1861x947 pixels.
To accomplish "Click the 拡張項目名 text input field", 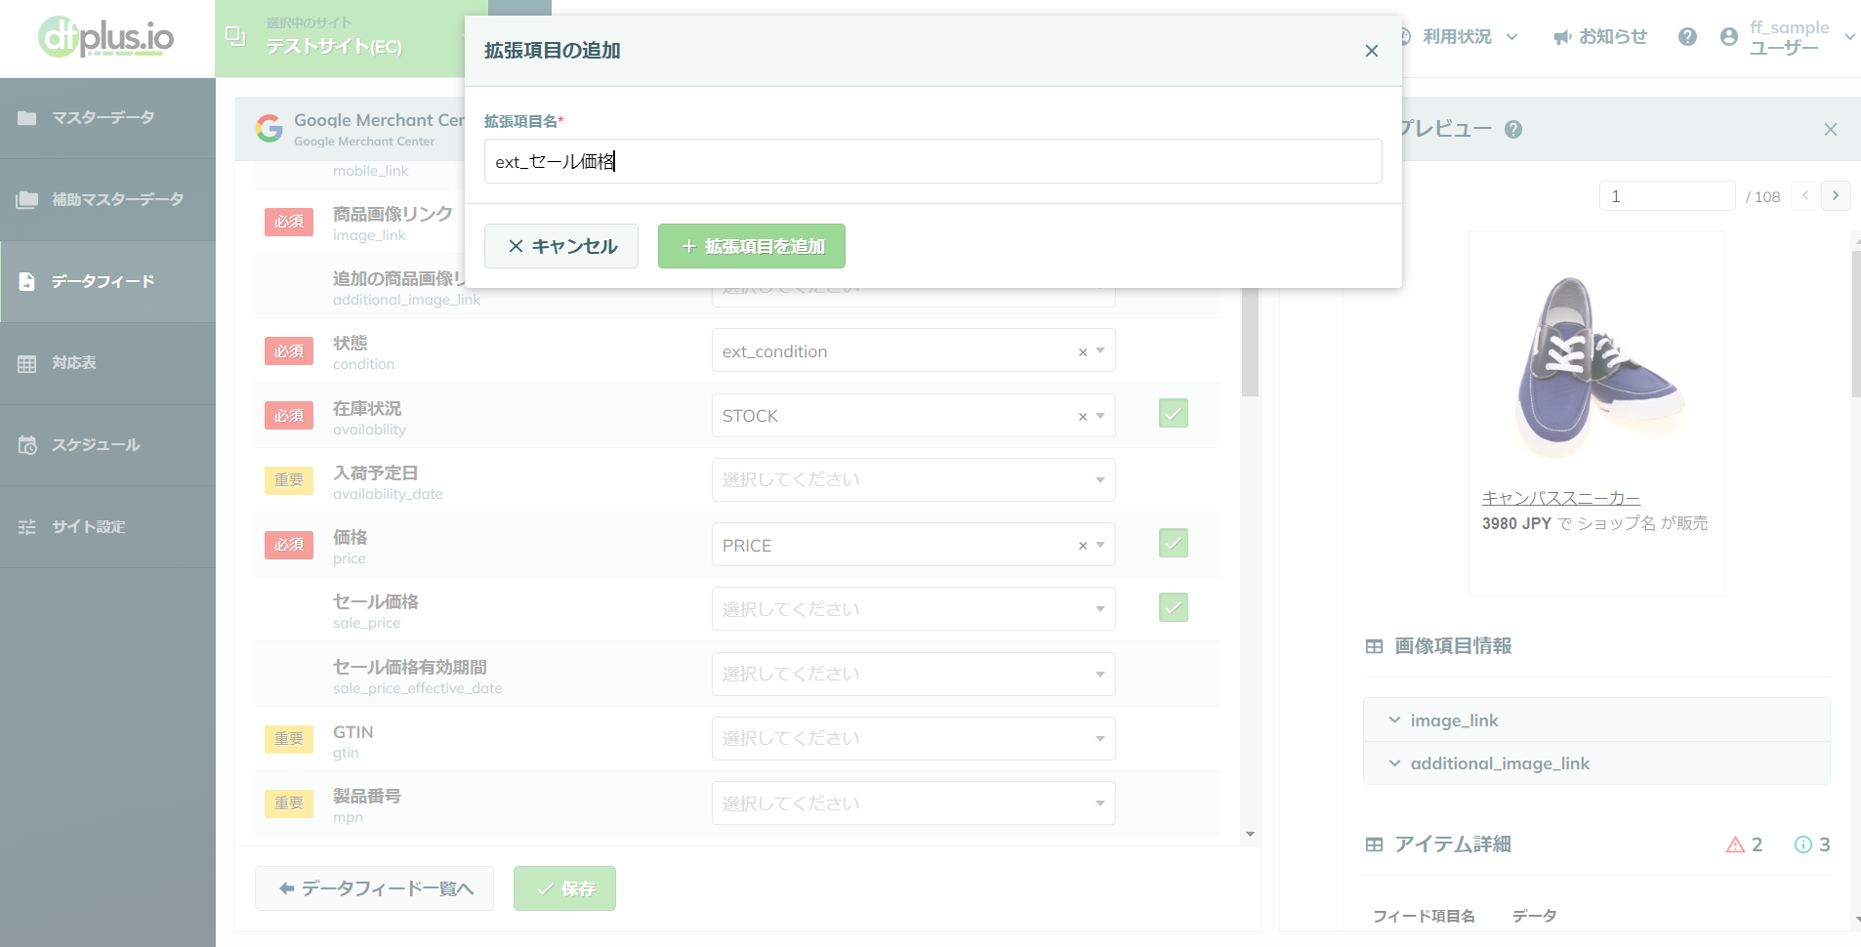I will [x=932, y=162].
